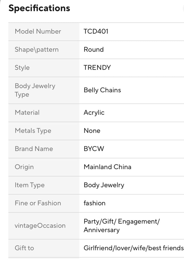Select the Model Number label

[38, 31]
